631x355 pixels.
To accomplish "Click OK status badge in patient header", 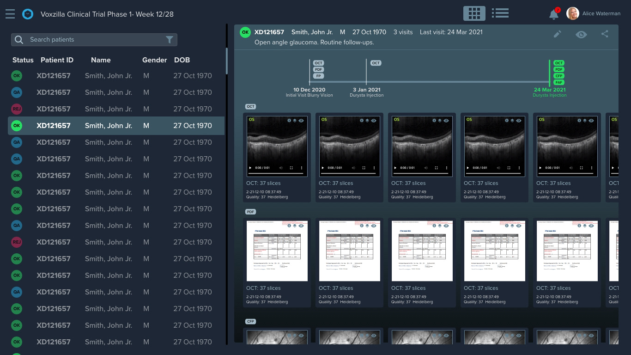I will click(245, 32).
